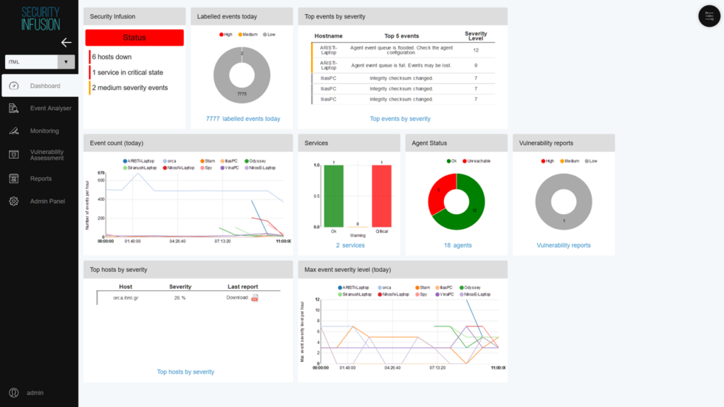Image resolution: width=724 pixels, height=407 pixels.
Task: Toggle the High series in Labelled events legend
Action: click(225, 34)
